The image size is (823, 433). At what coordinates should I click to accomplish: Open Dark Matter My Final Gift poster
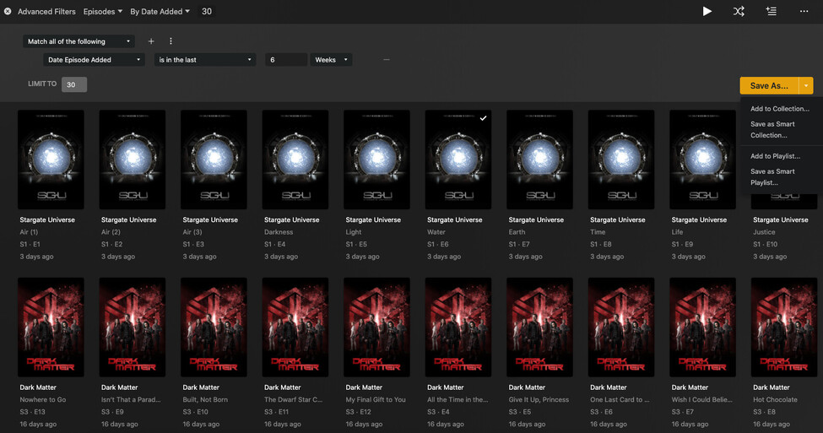[x=376, y=327]
